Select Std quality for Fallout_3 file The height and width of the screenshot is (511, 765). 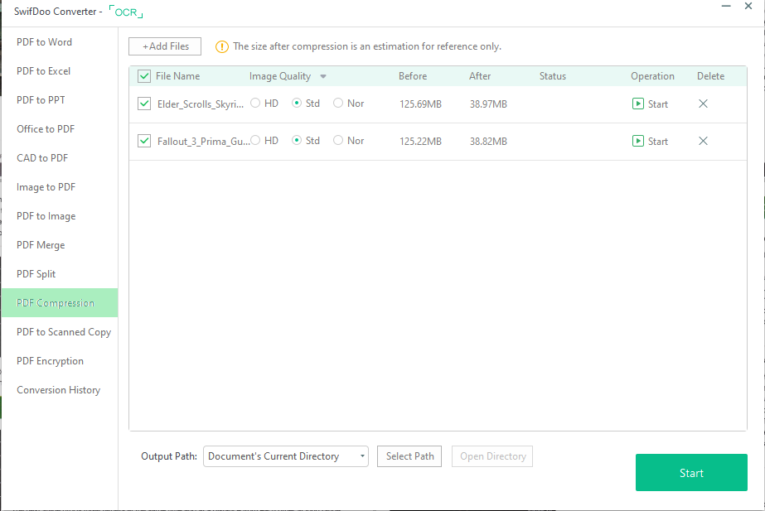297,141
